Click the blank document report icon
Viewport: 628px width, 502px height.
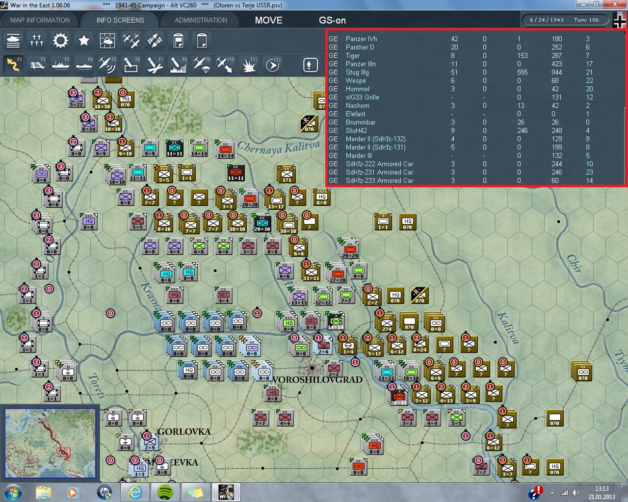(x=202, y=41)
